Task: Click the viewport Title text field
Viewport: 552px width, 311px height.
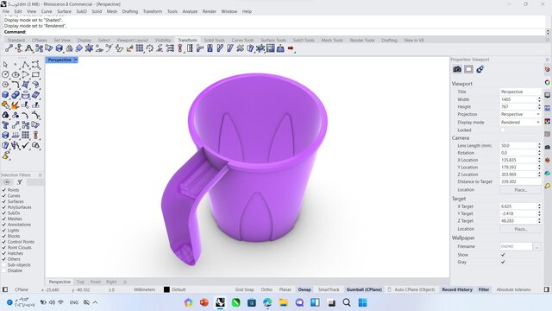Action: click(x=520, y=92)
